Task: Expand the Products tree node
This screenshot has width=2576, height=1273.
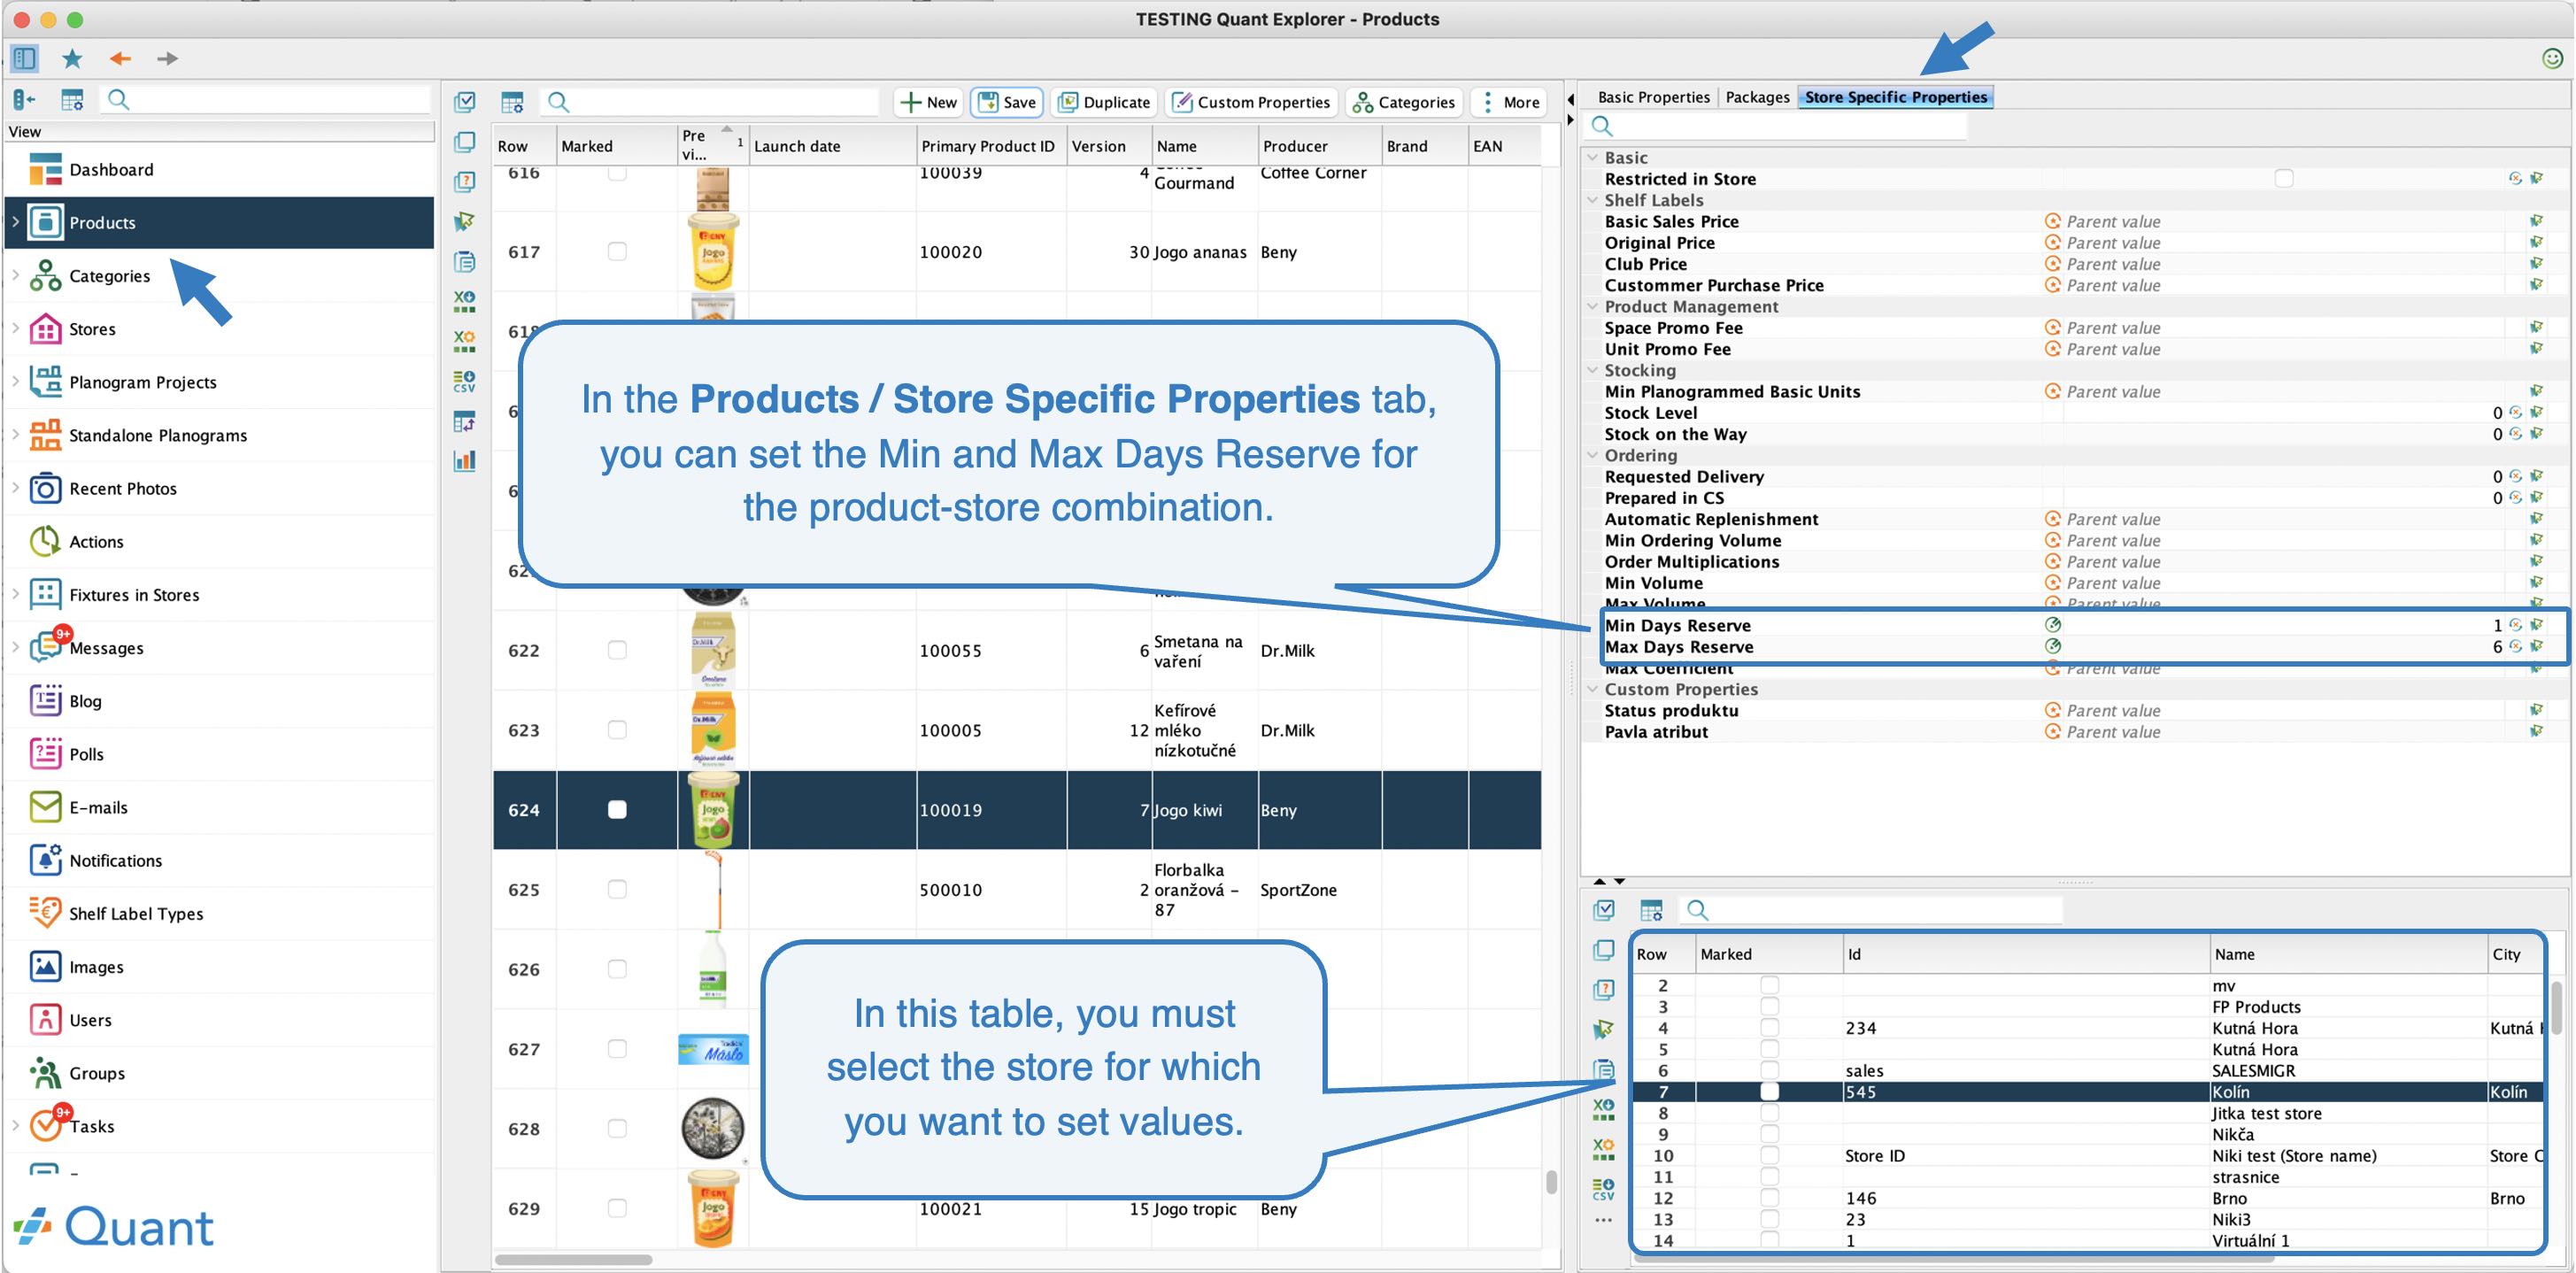Action: (x=16, y=221)
